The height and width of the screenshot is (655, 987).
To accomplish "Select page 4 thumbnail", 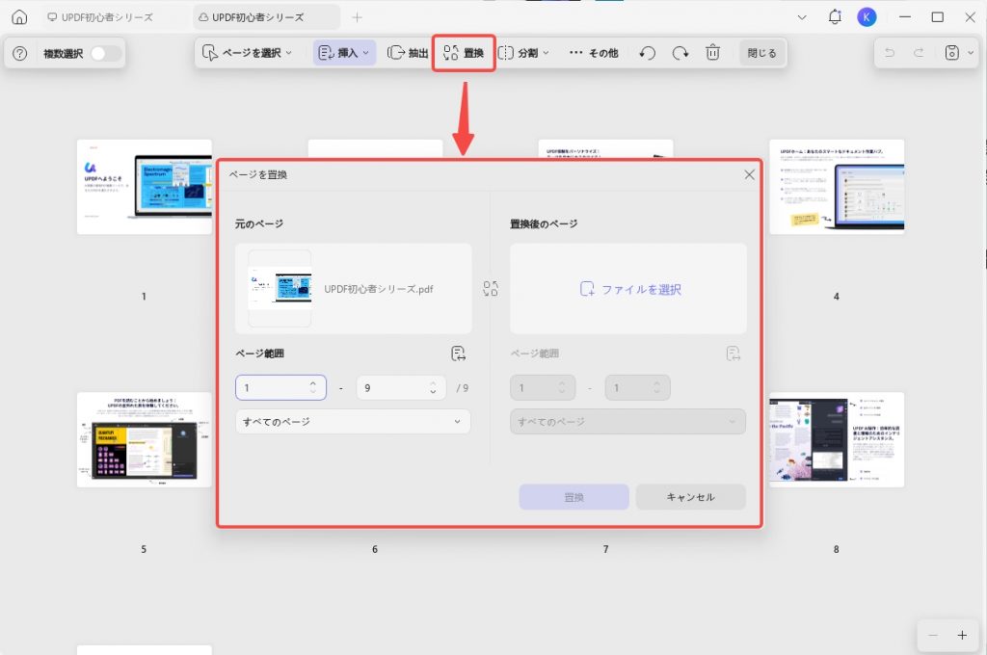I will 837,187.
